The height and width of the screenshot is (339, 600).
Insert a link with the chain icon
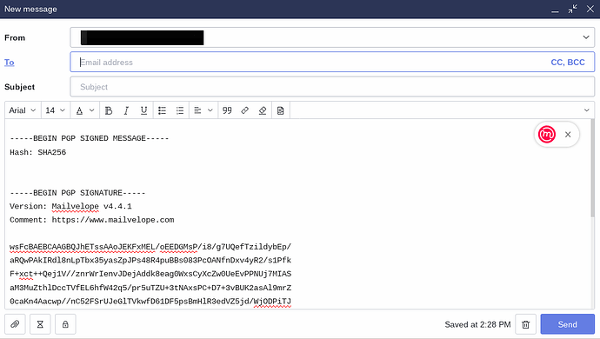click(x=245, y=110)
